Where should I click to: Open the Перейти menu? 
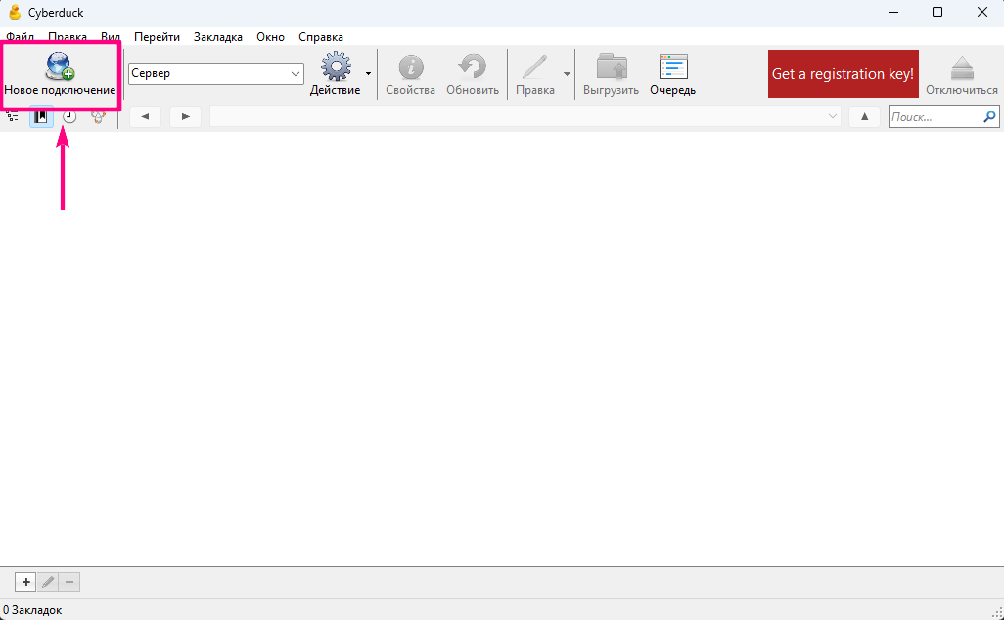coord(157,37)
